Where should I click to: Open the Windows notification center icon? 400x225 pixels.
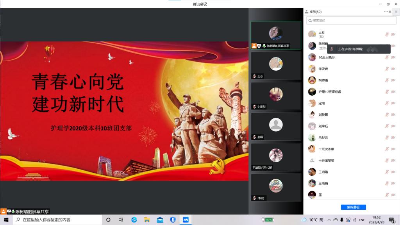pyautogui.click(x=392, y=220)
